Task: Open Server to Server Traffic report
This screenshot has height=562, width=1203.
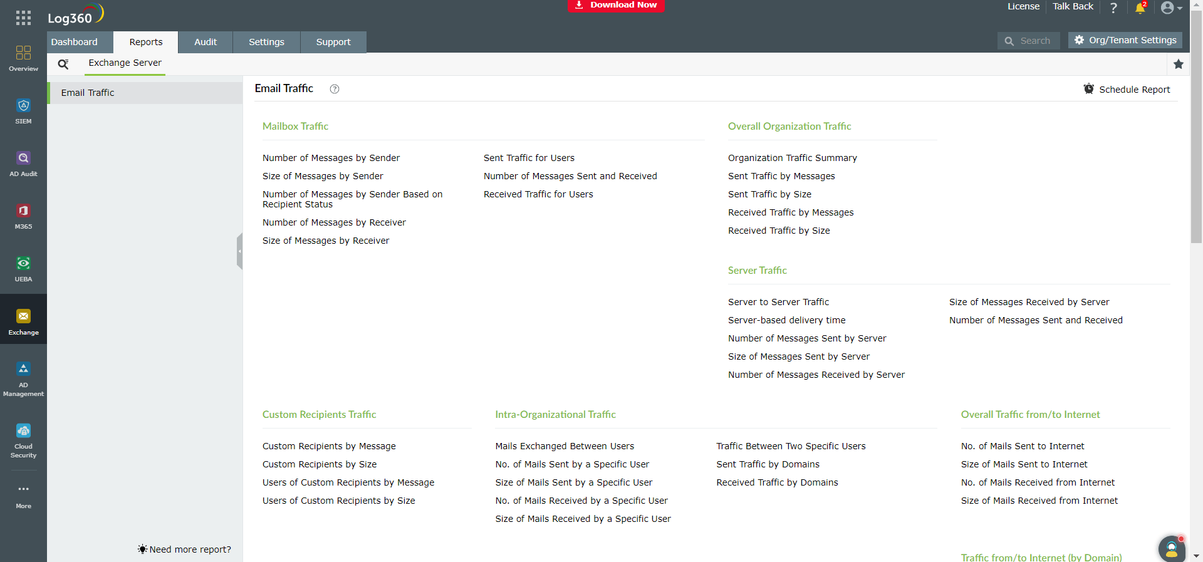Action: [x=778, y=302]
